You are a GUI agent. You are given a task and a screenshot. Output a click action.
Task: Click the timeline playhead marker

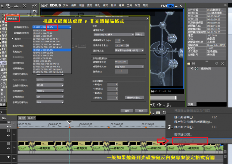click(69, 122)
